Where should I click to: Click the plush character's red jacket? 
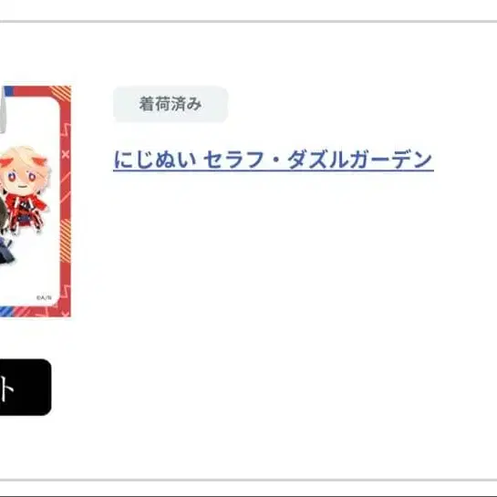(x=26, y=211)
